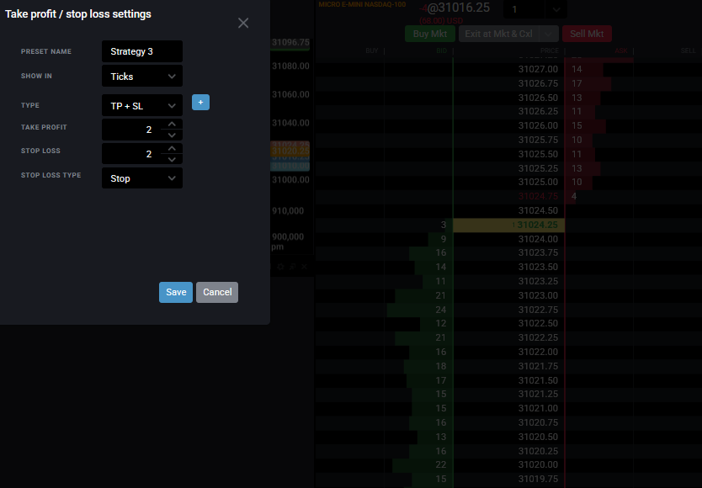702x488 pixels.
Task: Edit the Preset Name field Strategy 3
Action: (x=142, y=51)
